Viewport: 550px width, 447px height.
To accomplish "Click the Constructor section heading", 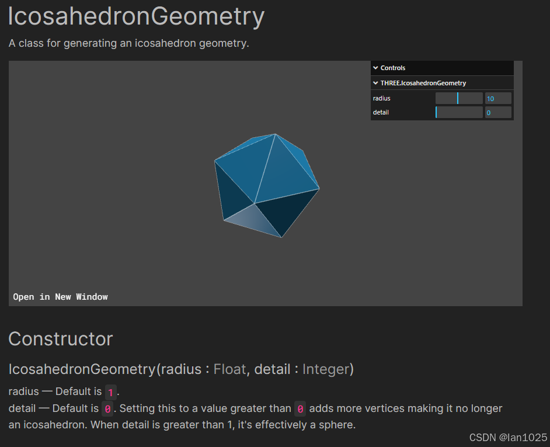I will [60, 339].
